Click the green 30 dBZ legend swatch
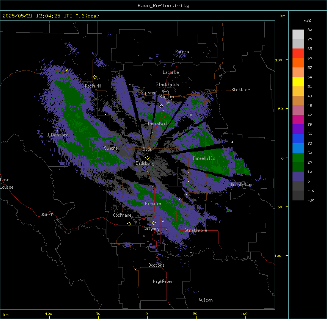Viewport: 327px width, 319px height. [x=298, y=158]
